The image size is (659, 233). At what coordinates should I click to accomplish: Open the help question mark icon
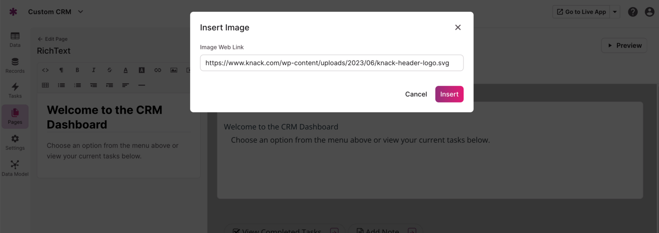tap(633, 12)
